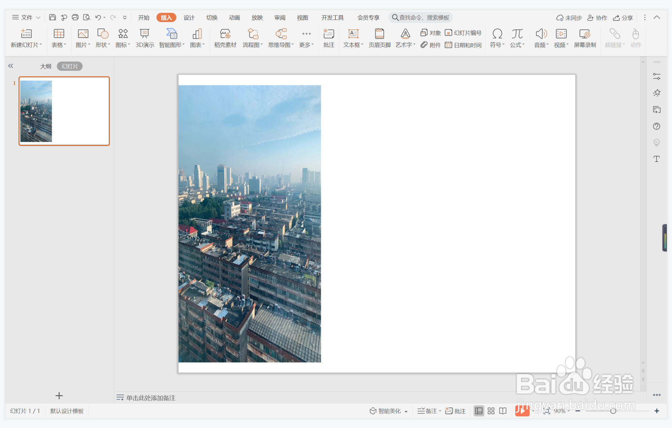The height and width of the screenshot is (428, 672).
Task: Switch to slide sorter view
Action: pos(491,411)
